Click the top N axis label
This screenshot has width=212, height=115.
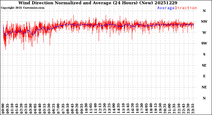point(204,11)
